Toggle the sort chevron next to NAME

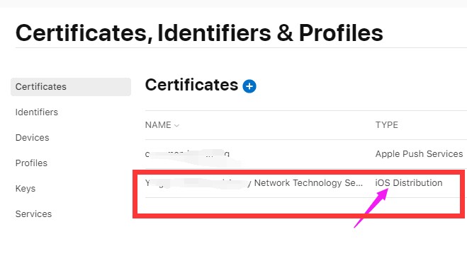coord(176,126)
